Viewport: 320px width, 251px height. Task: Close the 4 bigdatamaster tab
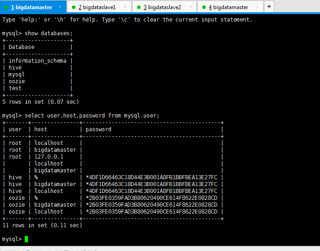tap(257, 7)
